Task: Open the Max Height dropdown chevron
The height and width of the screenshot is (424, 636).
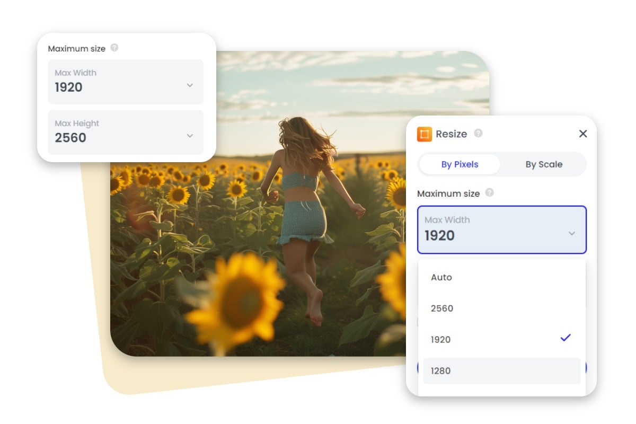Action: pos(190,136)
